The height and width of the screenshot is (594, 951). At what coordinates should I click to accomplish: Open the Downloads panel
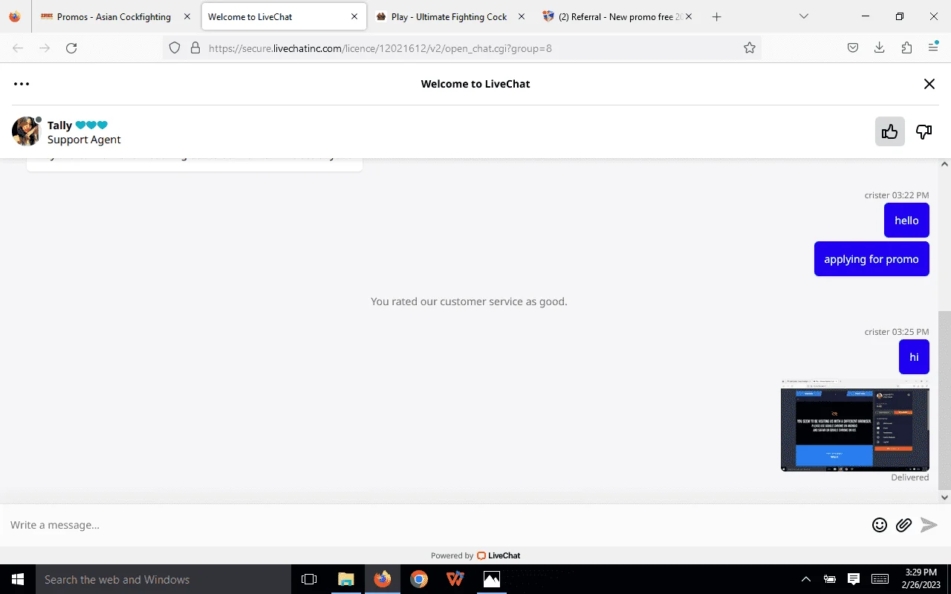[879, 48]
